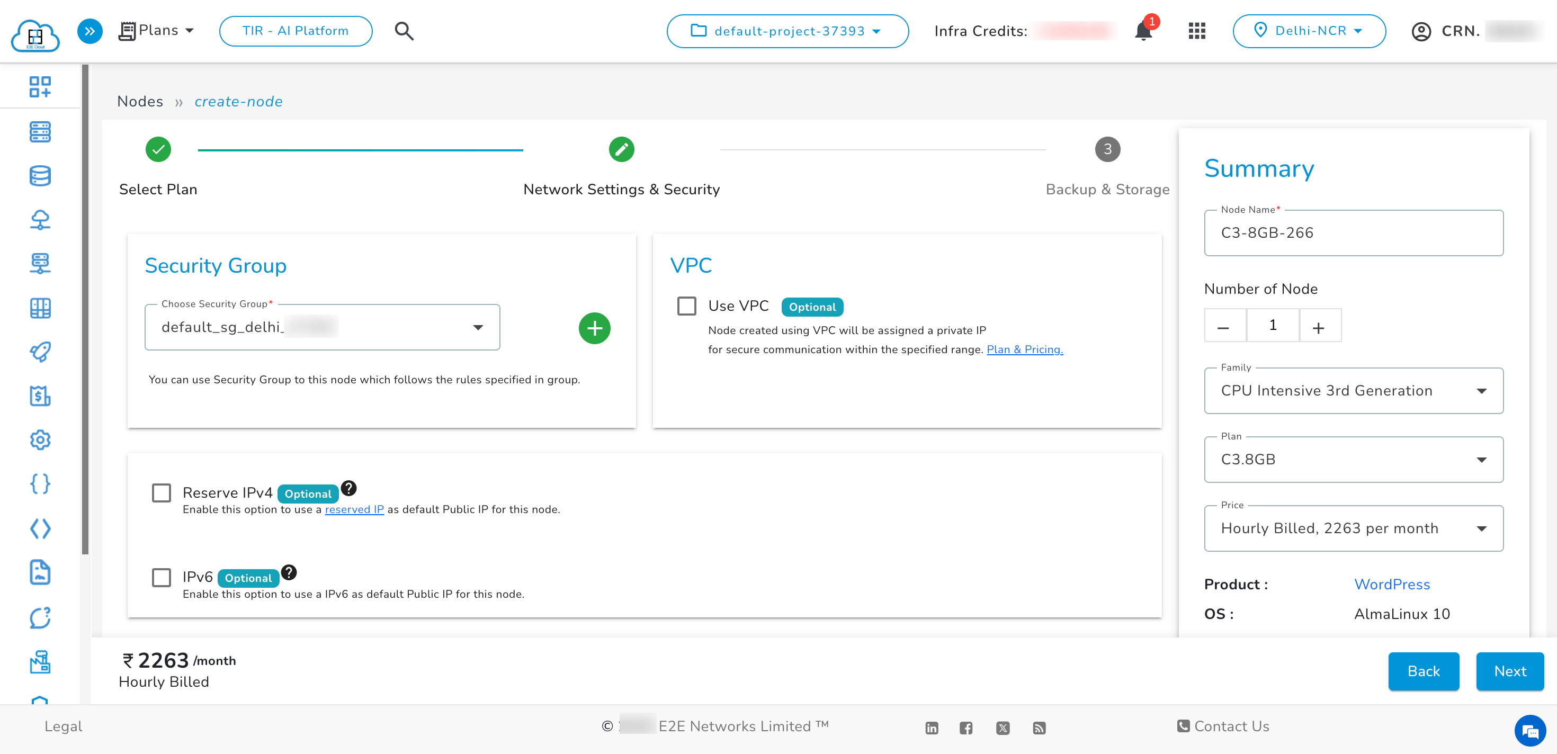The height and width of the screenshot is (754, 1557).
Task: Increase number of nodes with plus
Action: pyautogui.click(x=1319, y=327)
